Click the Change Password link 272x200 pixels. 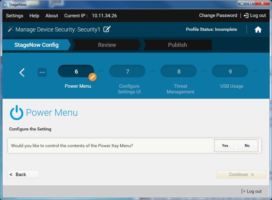click(218, 15)
